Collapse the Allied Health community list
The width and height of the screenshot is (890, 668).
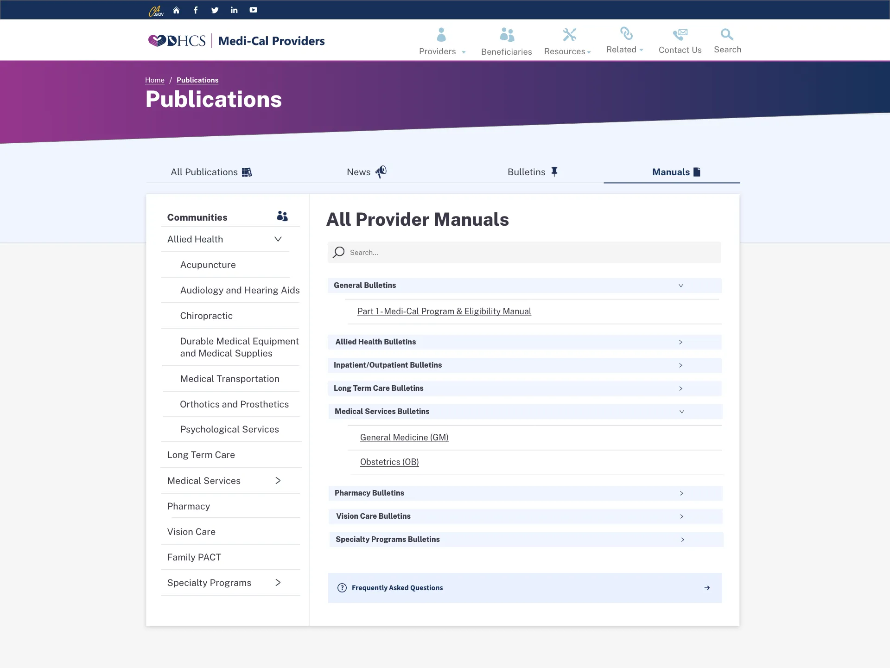pos(278,239)
